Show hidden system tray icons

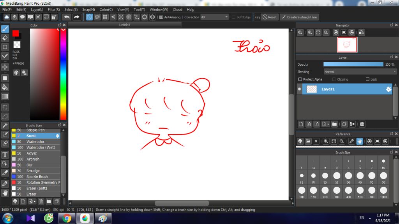370,218
